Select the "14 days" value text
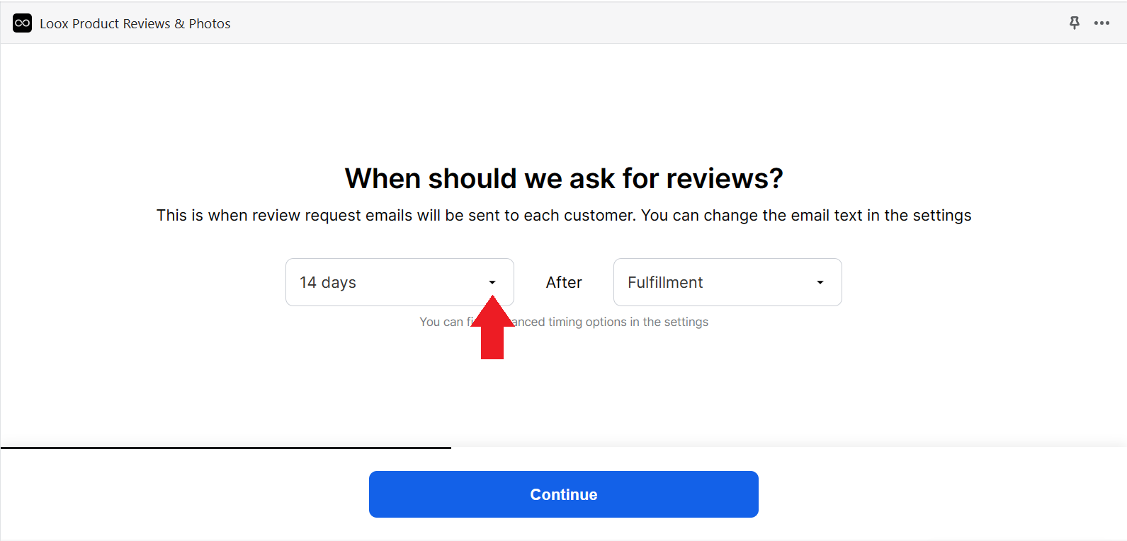1127x541 pixels. point(328,282)
